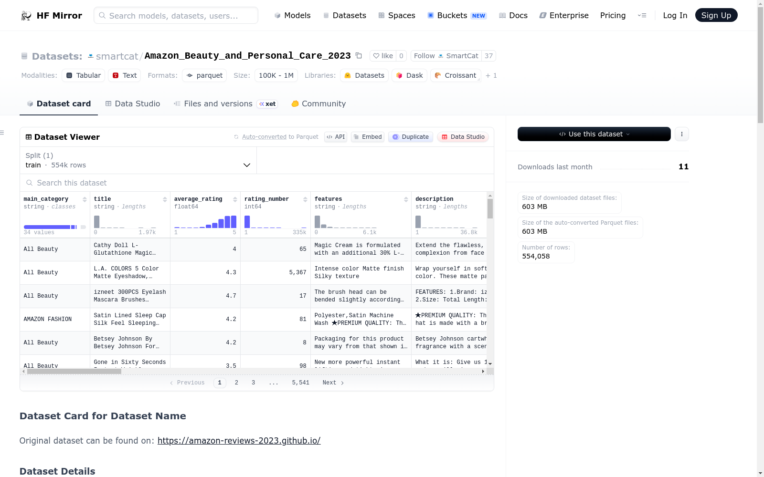Open the Datasets menu item
This screenshot has height=477, width=764.
(x=345, y=16)
